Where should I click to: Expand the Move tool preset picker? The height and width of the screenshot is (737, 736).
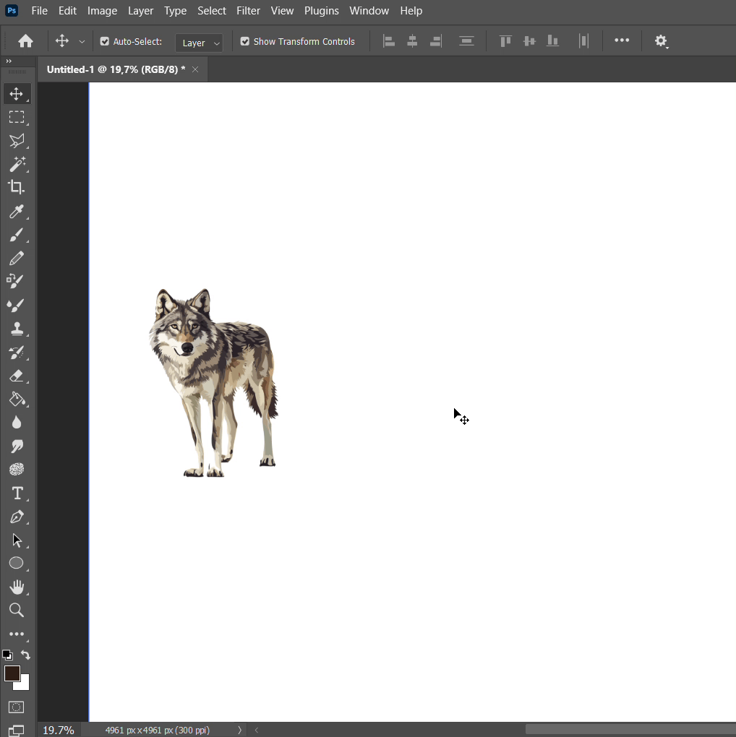coord(82,42)
